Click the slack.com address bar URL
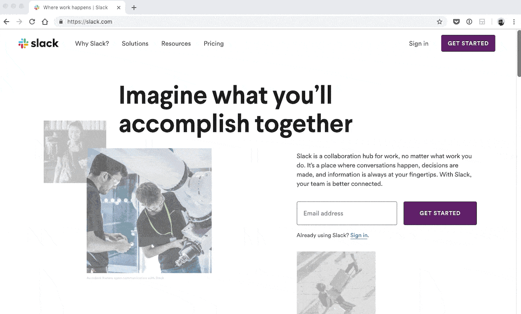The image size is (521, 314). 90,22
